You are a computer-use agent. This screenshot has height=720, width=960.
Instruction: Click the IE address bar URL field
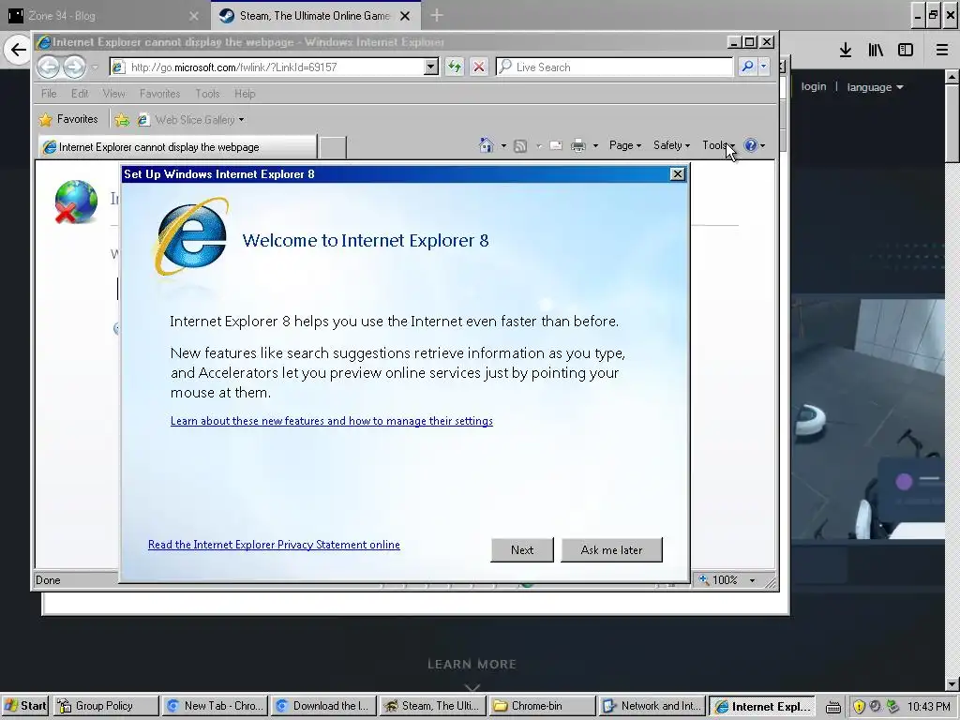pyautogui.click(x=276, y=67)
